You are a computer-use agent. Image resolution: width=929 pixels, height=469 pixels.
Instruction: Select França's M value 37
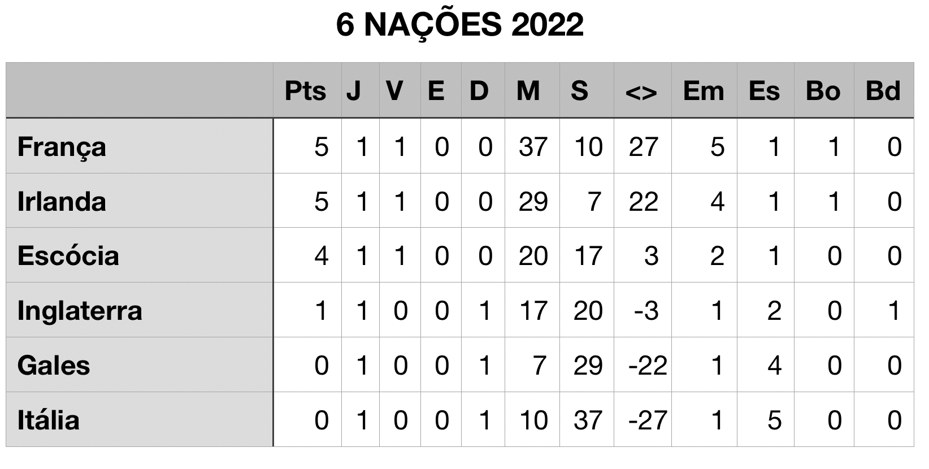pos(532,146)
